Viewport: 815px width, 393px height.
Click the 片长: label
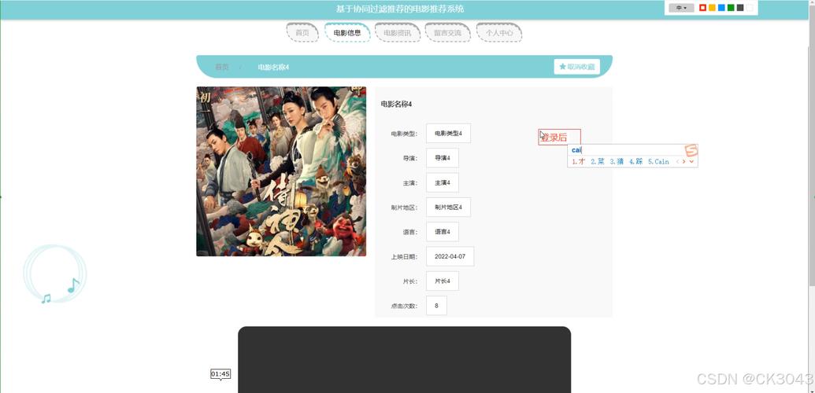(410, 281)
